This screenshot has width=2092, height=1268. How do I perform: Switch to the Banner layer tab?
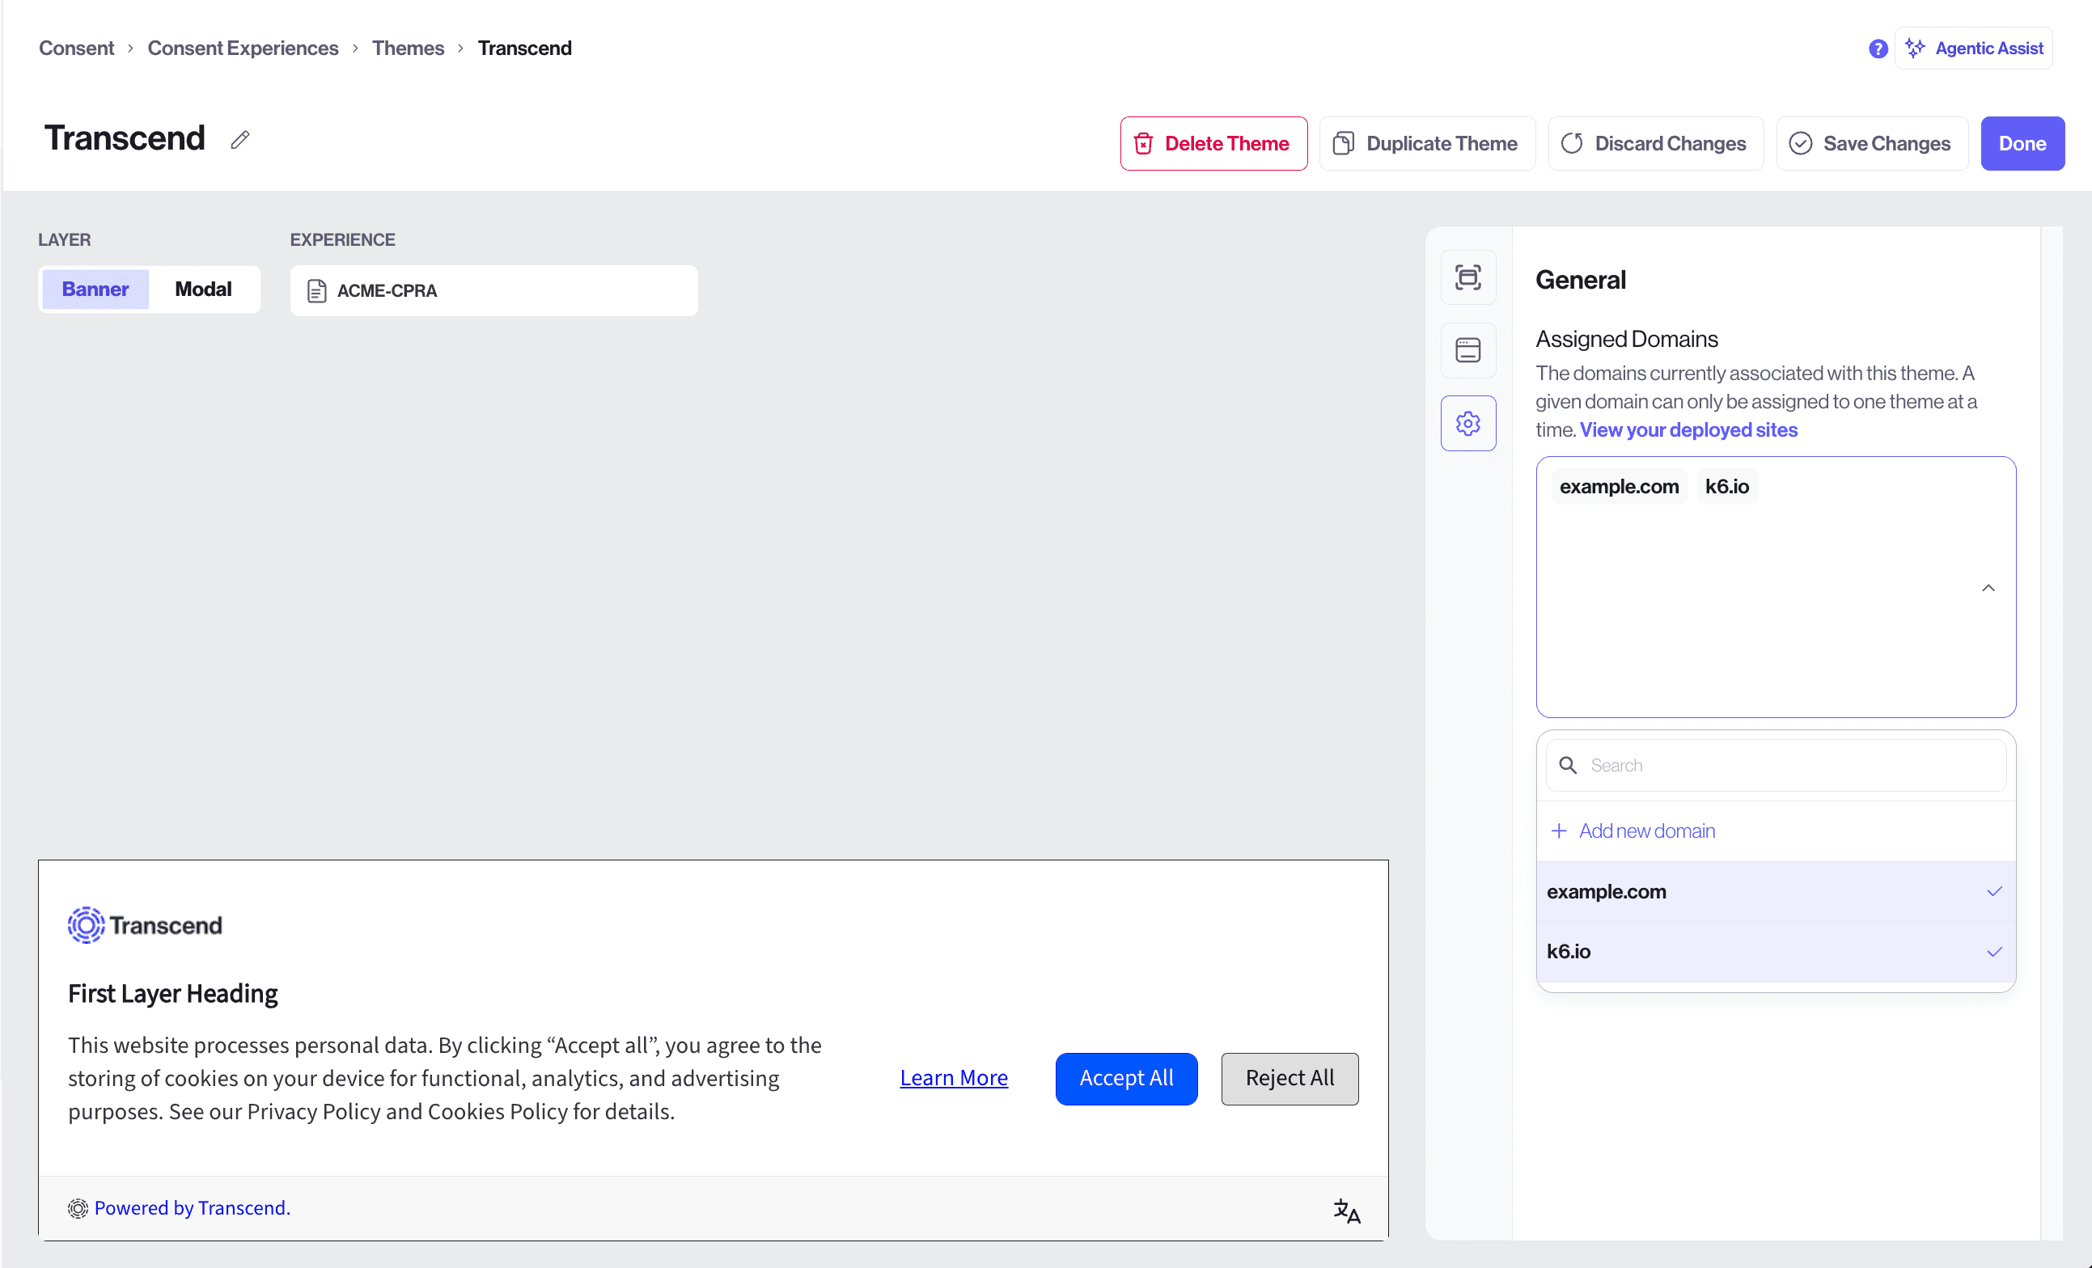[95, 290]
